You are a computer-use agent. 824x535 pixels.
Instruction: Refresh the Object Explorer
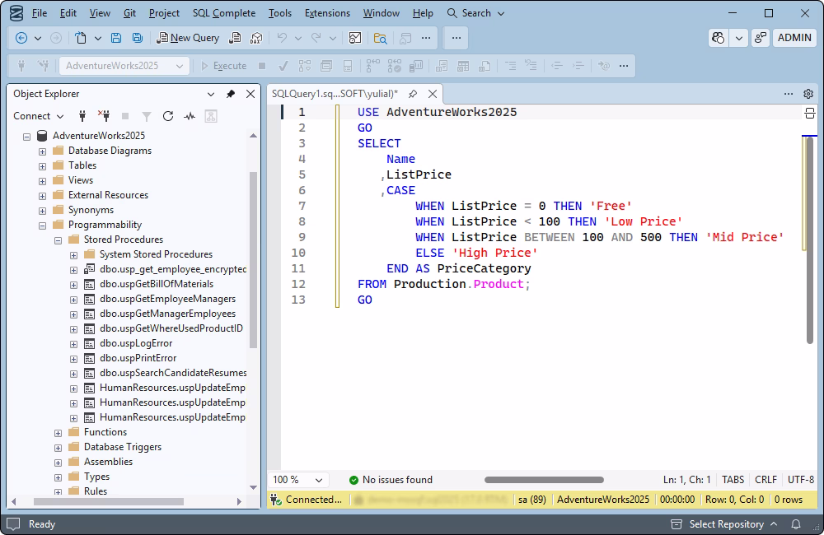coord(167,116)
